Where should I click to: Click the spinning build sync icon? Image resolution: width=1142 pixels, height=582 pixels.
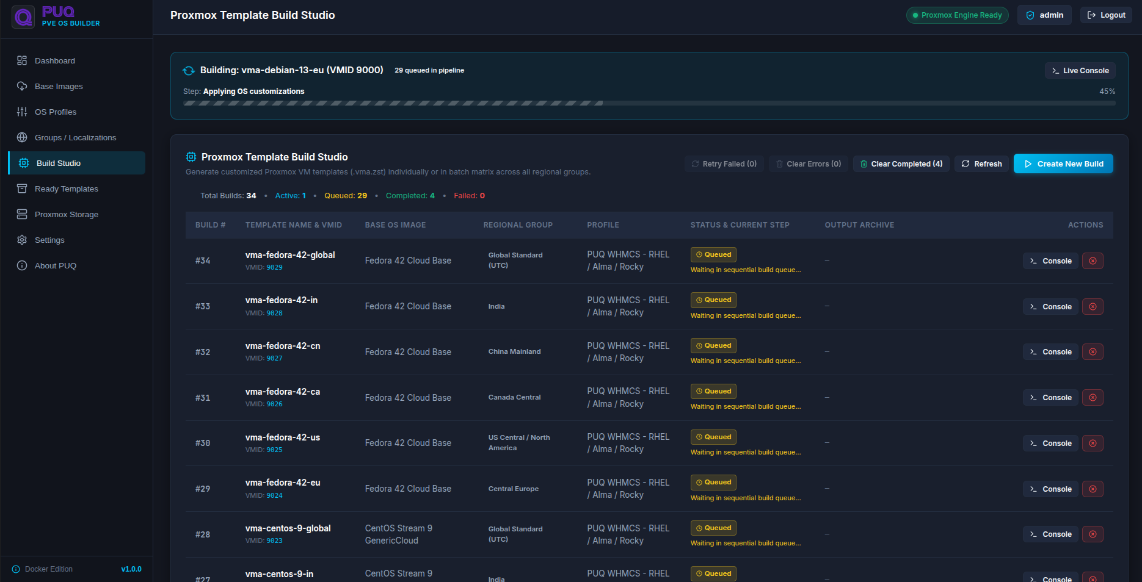point(189,71)
